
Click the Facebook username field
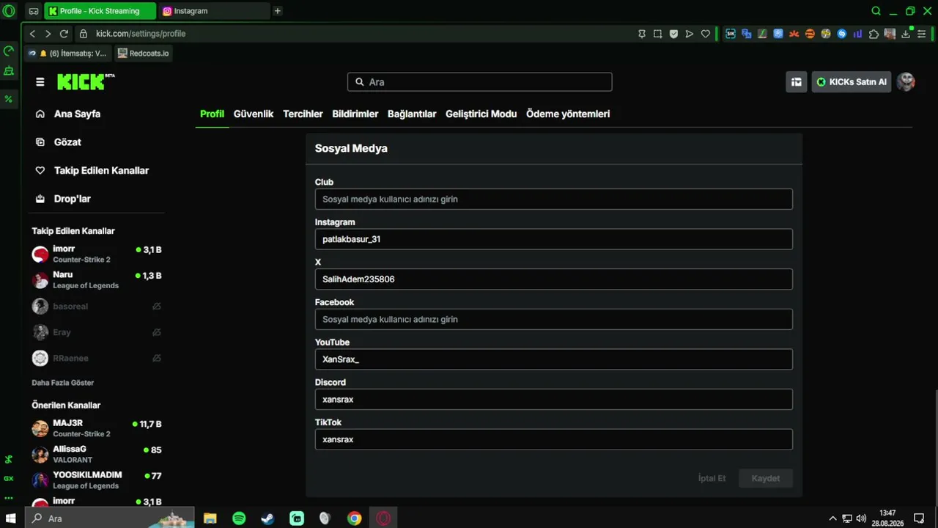(554, 319)
